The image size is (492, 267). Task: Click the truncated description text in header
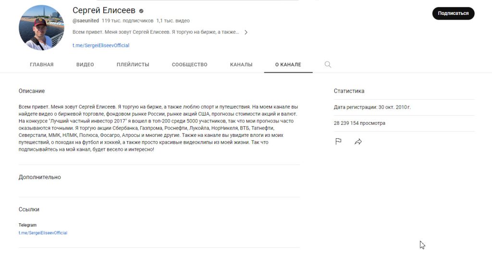[x=156, y=32]
